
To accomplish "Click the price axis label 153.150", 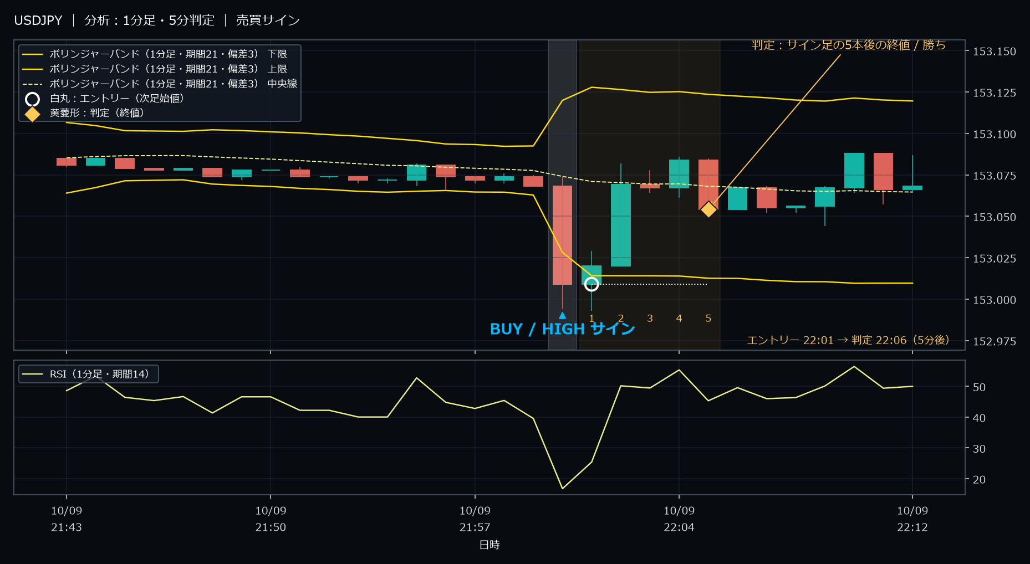I will tap(995, 52).
